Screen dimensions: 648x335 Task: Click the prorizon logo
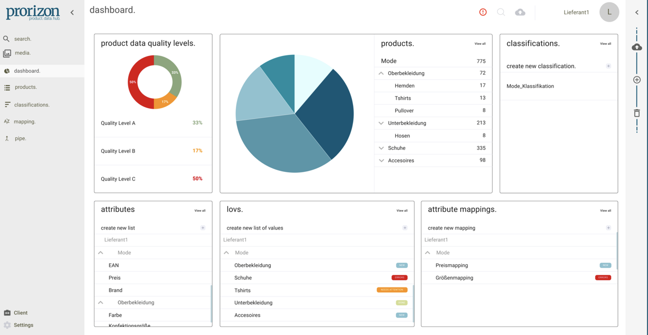click(33, 12)
